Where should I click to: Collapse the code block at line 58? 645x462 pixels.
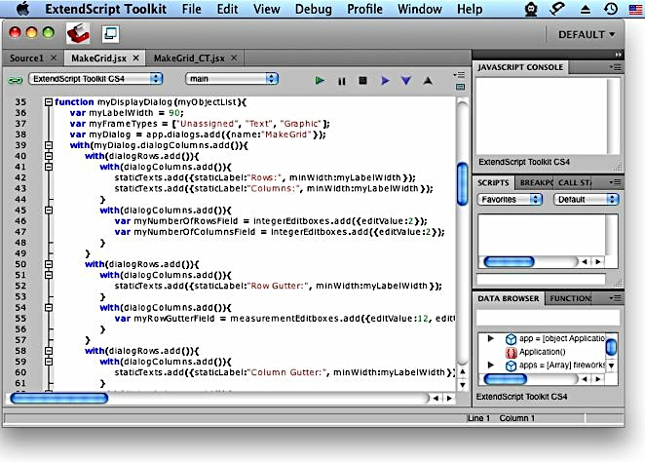point(49,351)
